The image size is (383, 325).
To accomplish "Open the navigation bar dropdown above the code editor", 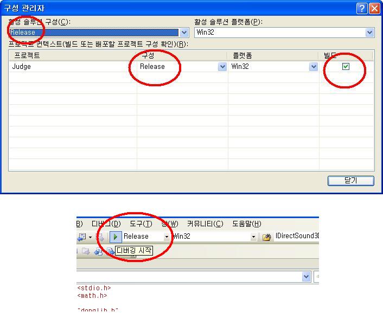I will click(x=306, y=277).
